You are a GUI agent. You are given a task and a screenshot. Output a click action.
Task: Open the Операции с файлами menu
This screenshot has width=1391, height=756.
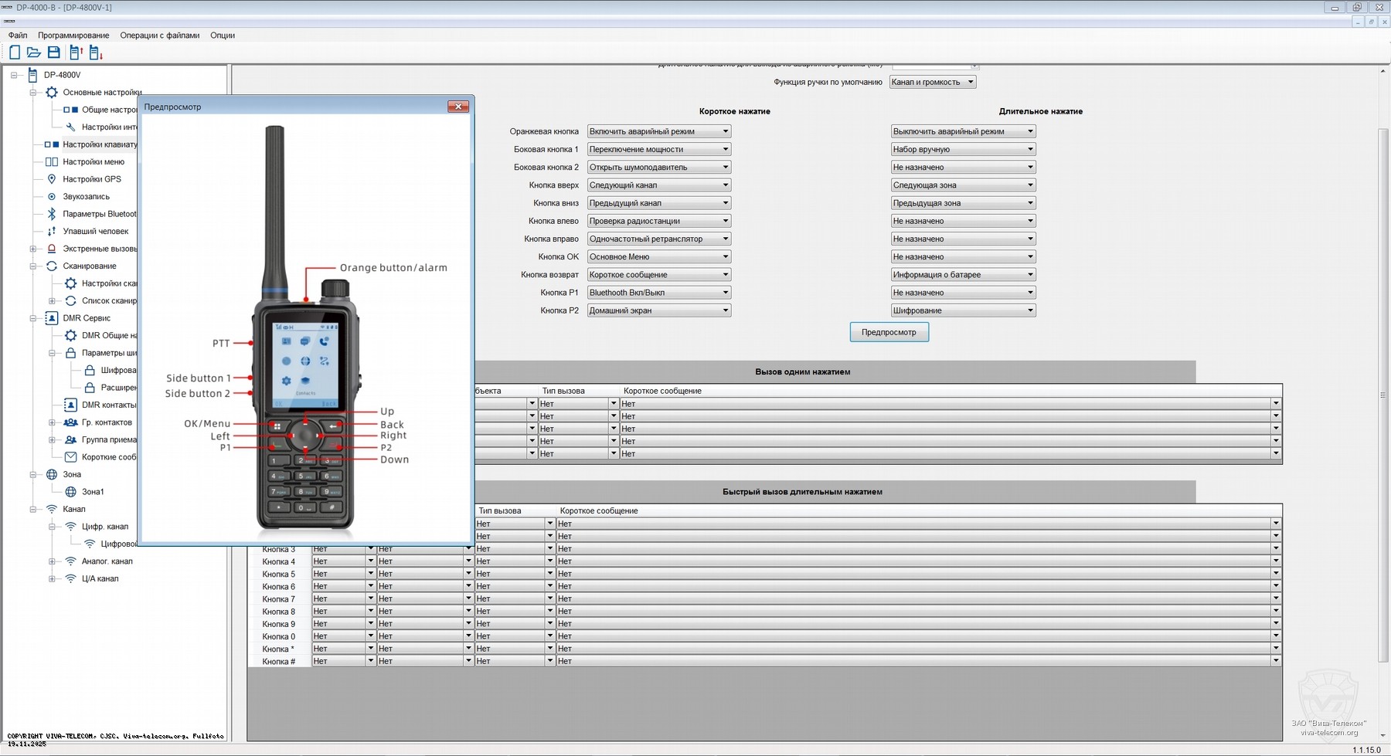pos(159,36)
